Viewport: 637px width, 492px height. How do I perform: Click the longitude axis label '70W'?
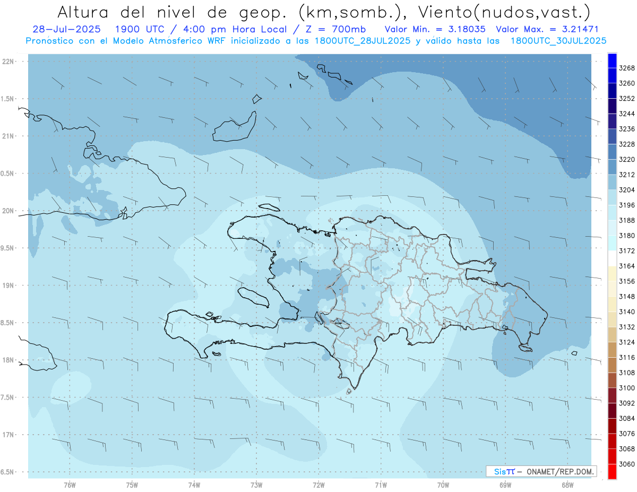click(443, 485)
